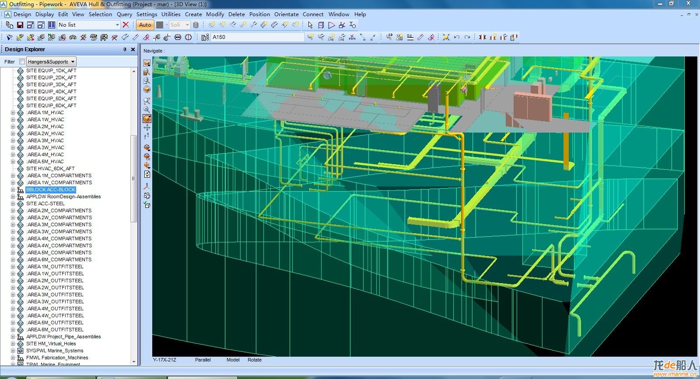Screen dimensions: 700x379
Task: Activate the rotate view mode icon
Action: click(x=147, y=119)
